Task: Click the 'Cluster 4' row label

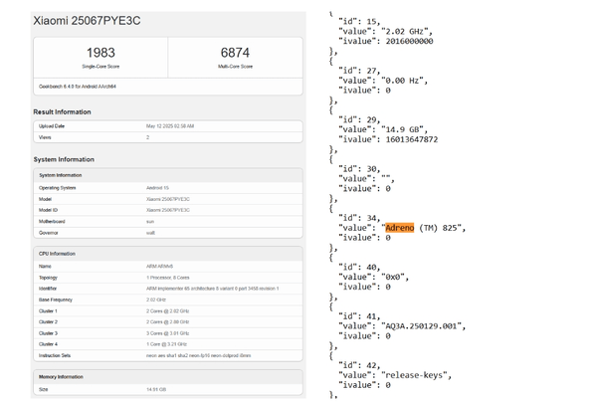Action: tap(48, 344)
